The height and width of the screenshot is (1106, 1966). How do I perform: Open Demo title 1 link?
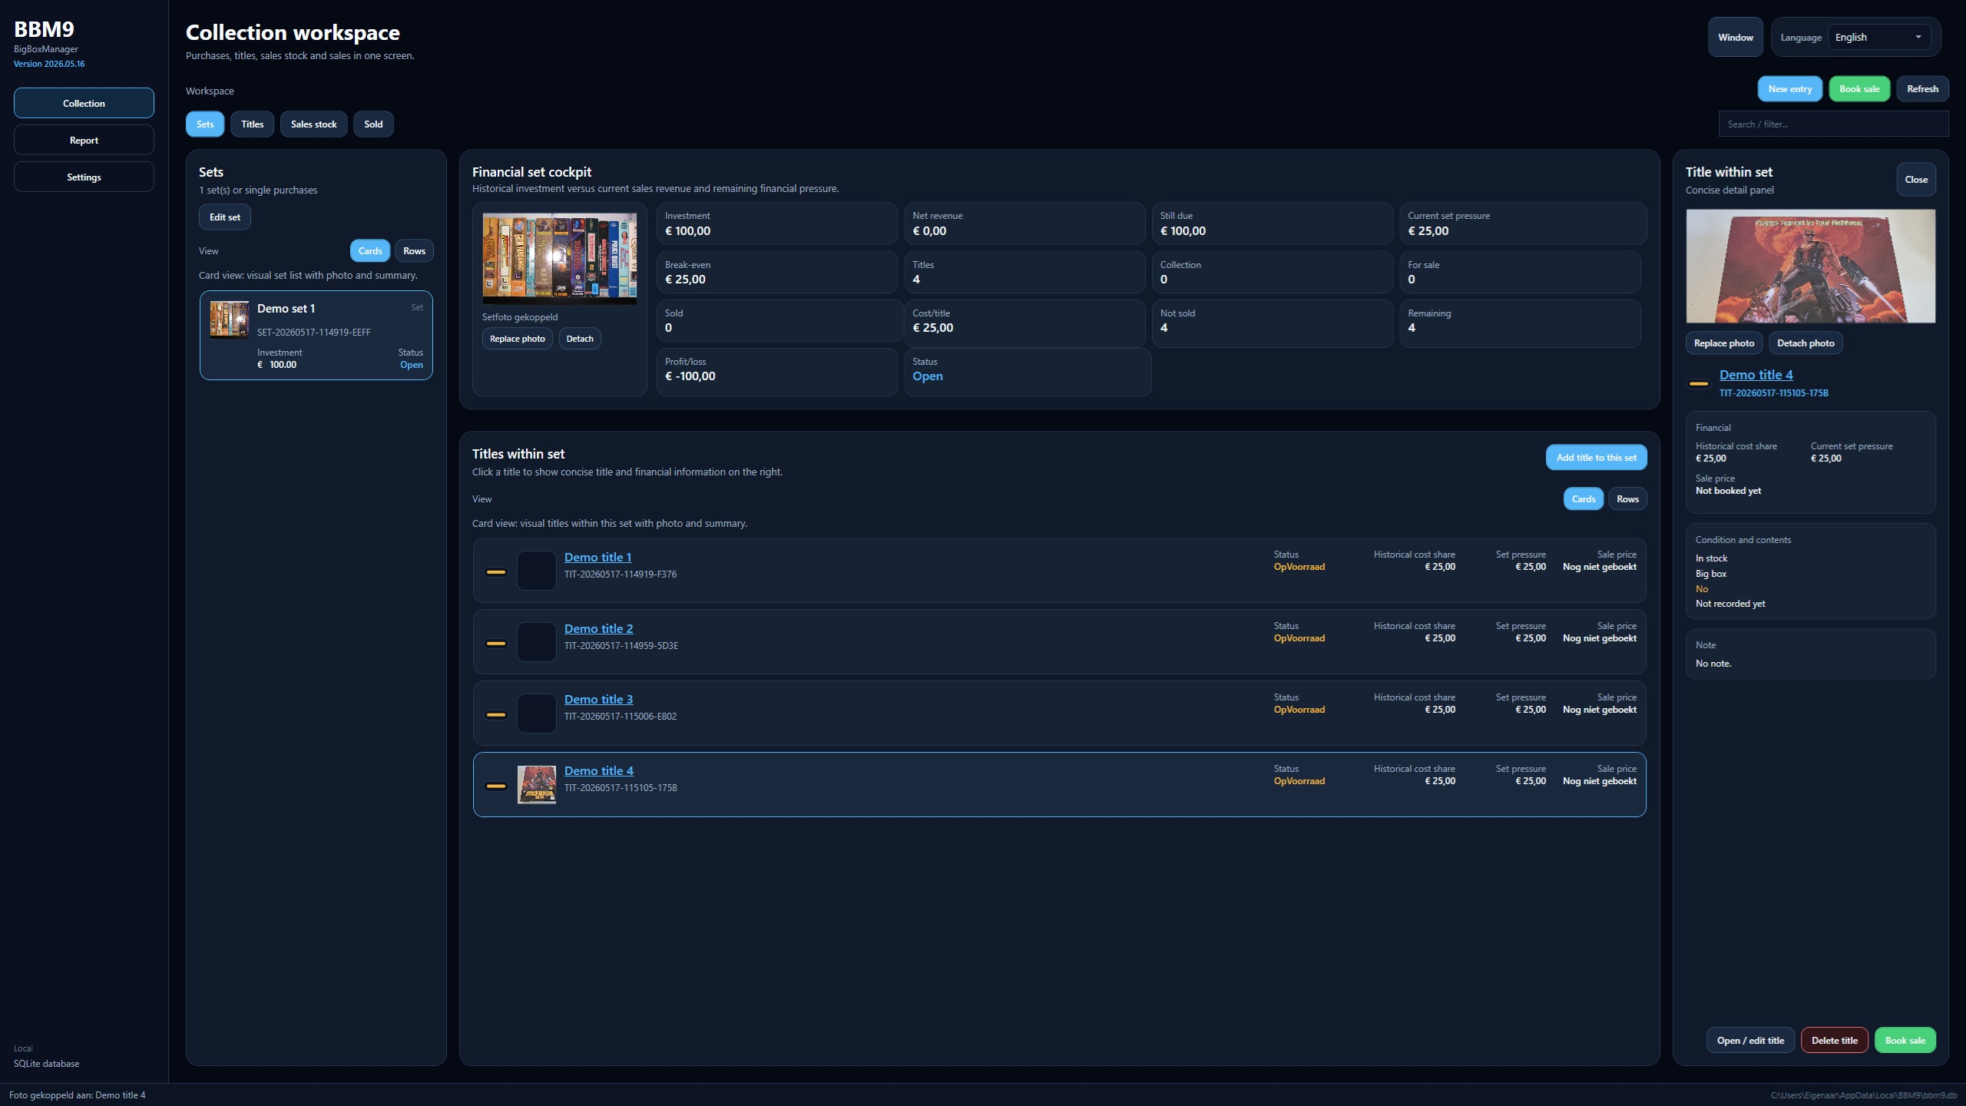pos(597,558)
